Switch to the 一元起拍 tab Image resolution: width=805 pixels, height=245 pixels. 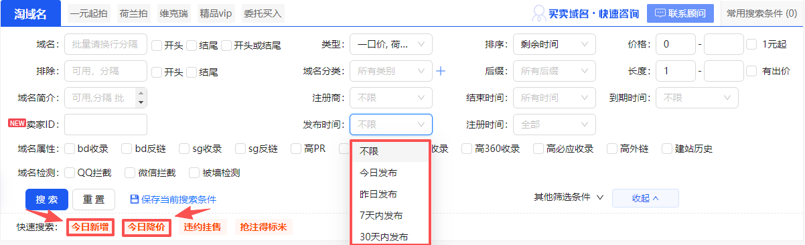coord(88,13)
